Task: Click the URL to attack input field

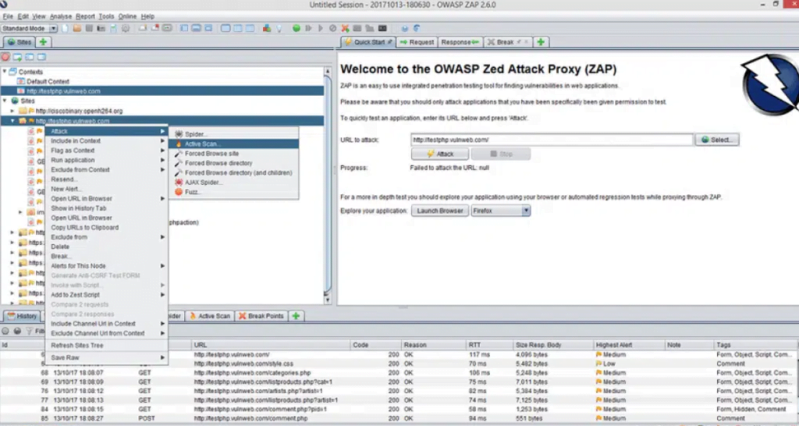Action: pos(552,140)
